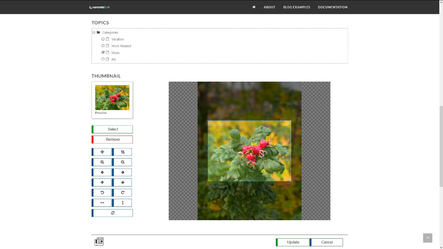Activate the crop tool icon
The height and width of the screenshot is (249, 443).
(x=123, y=152)
